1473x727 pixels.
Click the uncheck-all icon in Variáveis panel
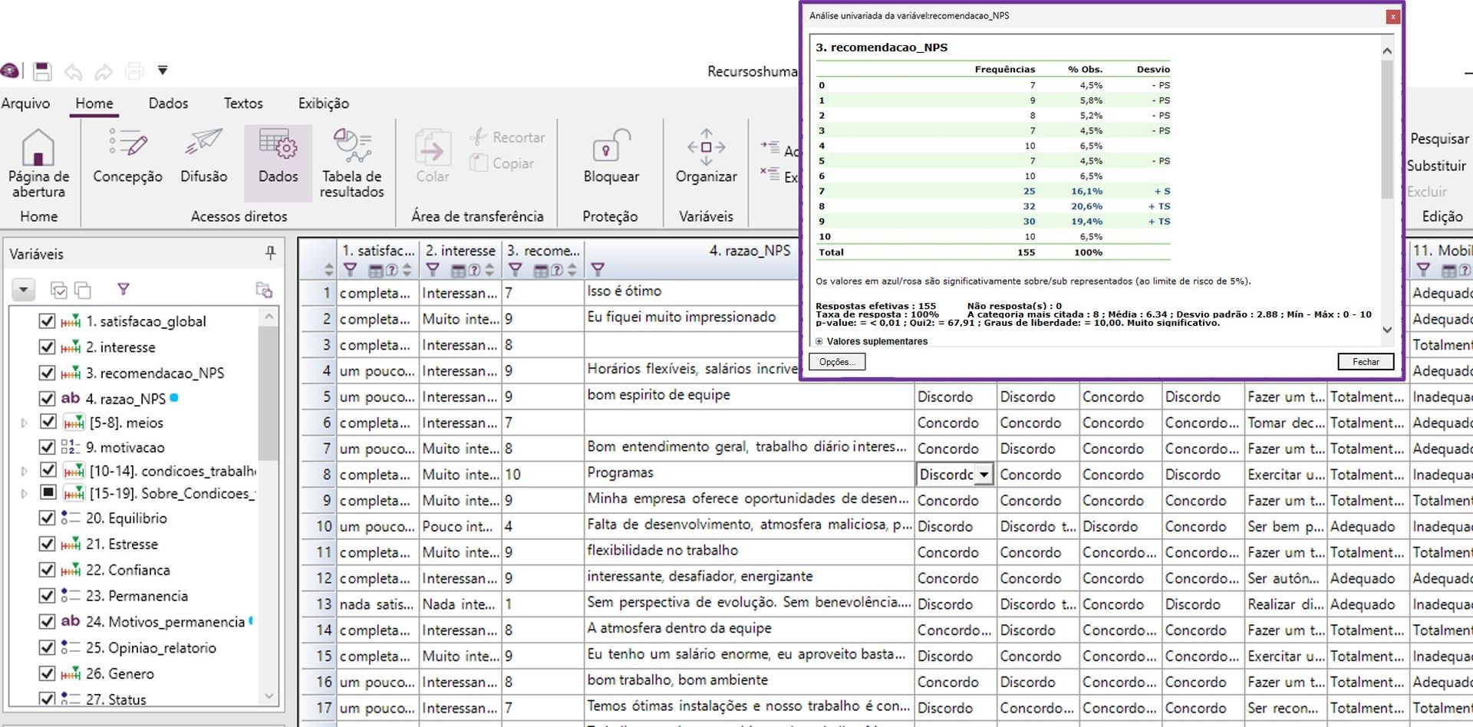[83, 290]
